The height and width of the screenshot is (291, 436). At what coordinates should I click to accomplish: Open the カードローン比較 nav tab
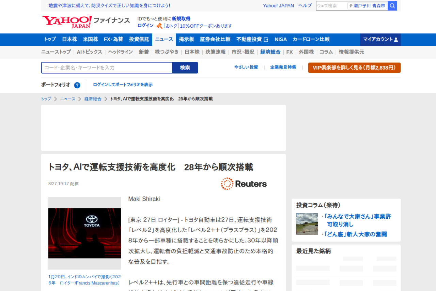tap(311, 39)
